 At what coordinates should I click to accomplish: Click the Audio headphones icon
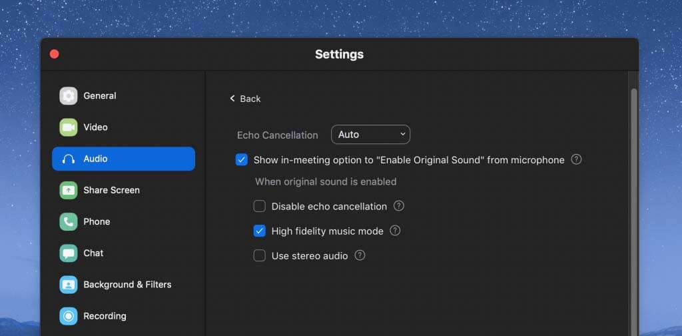[69, 159]
